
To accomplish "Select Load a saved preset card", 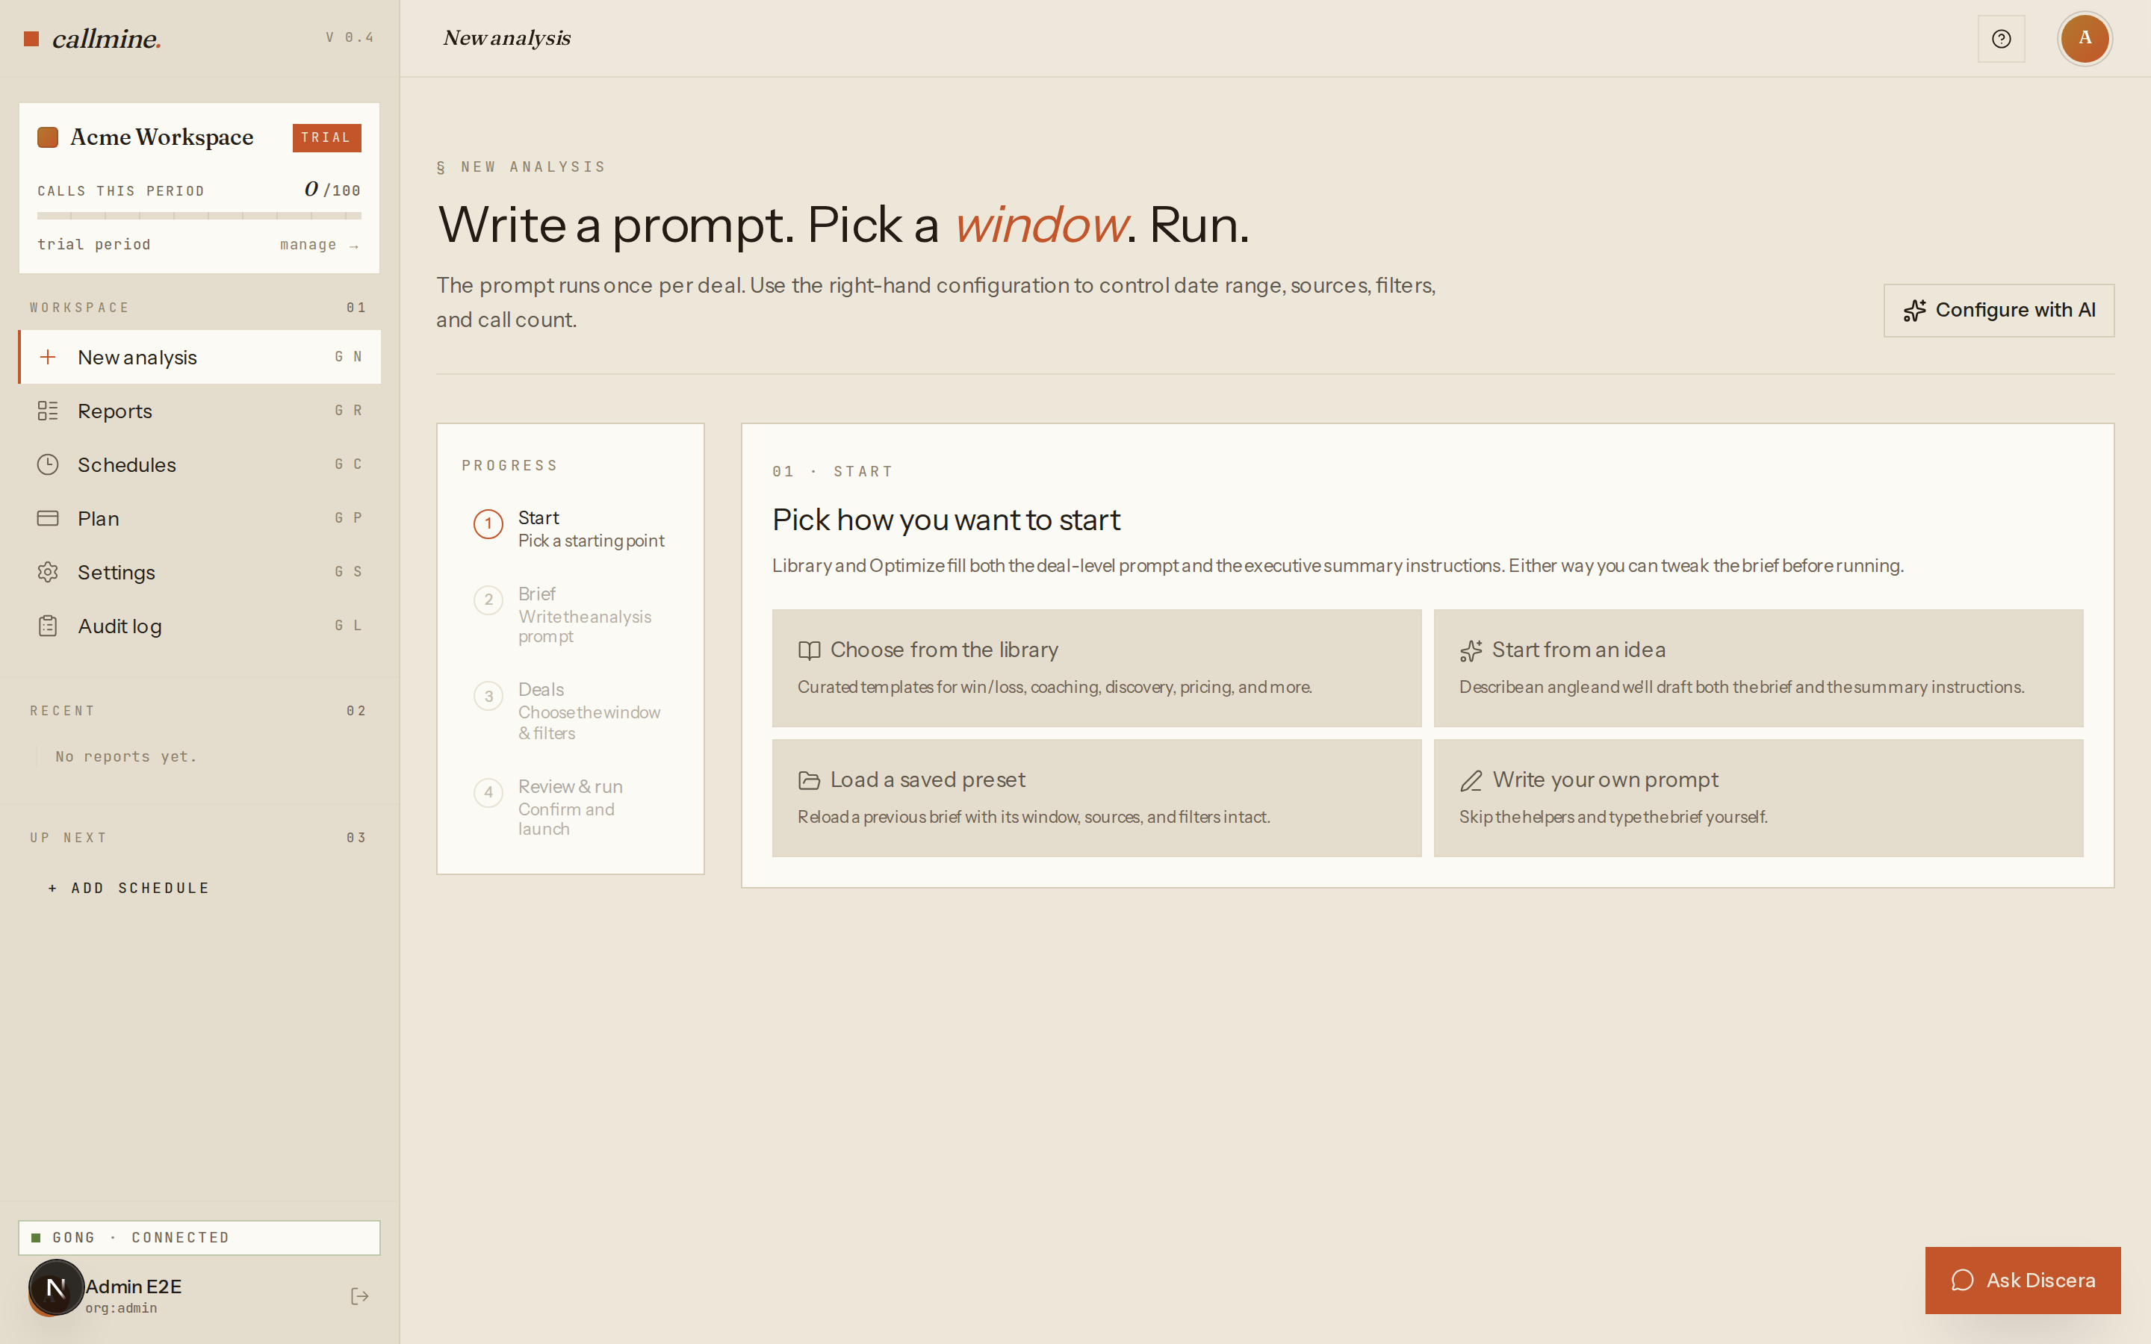I will 1096,797.
